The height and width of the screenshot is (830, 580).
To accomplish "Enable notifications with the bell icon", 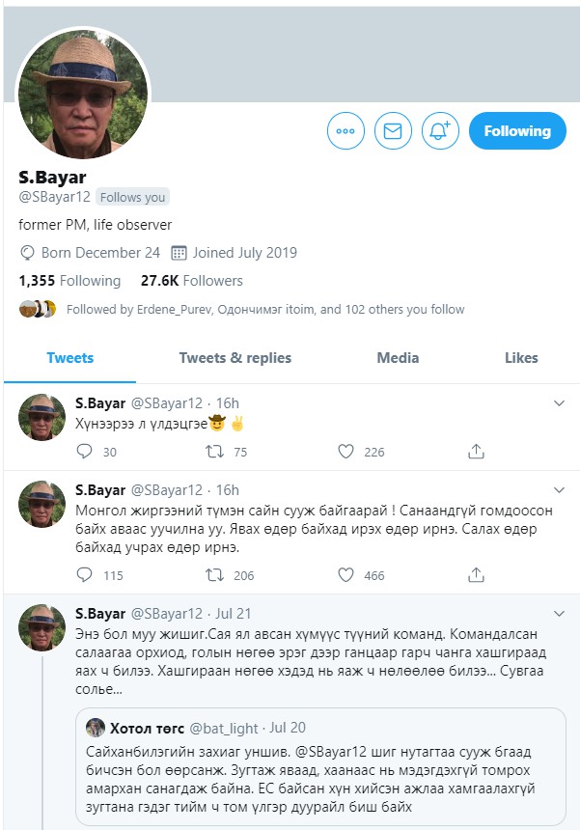I will click(440, 130).
